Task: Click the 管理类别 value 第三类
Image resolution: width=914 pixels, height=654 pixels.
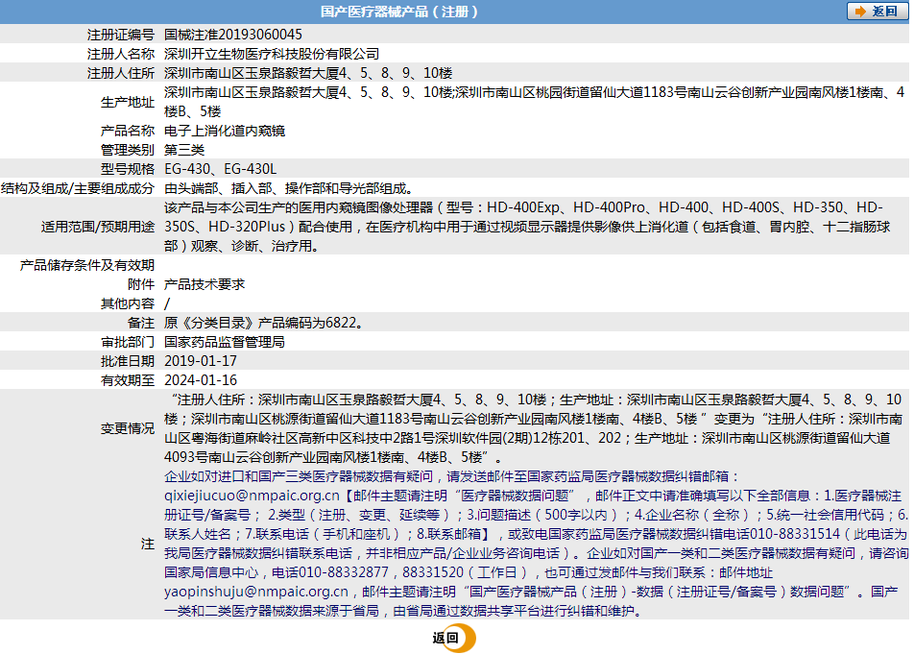Action: click(x=184, y=150)
